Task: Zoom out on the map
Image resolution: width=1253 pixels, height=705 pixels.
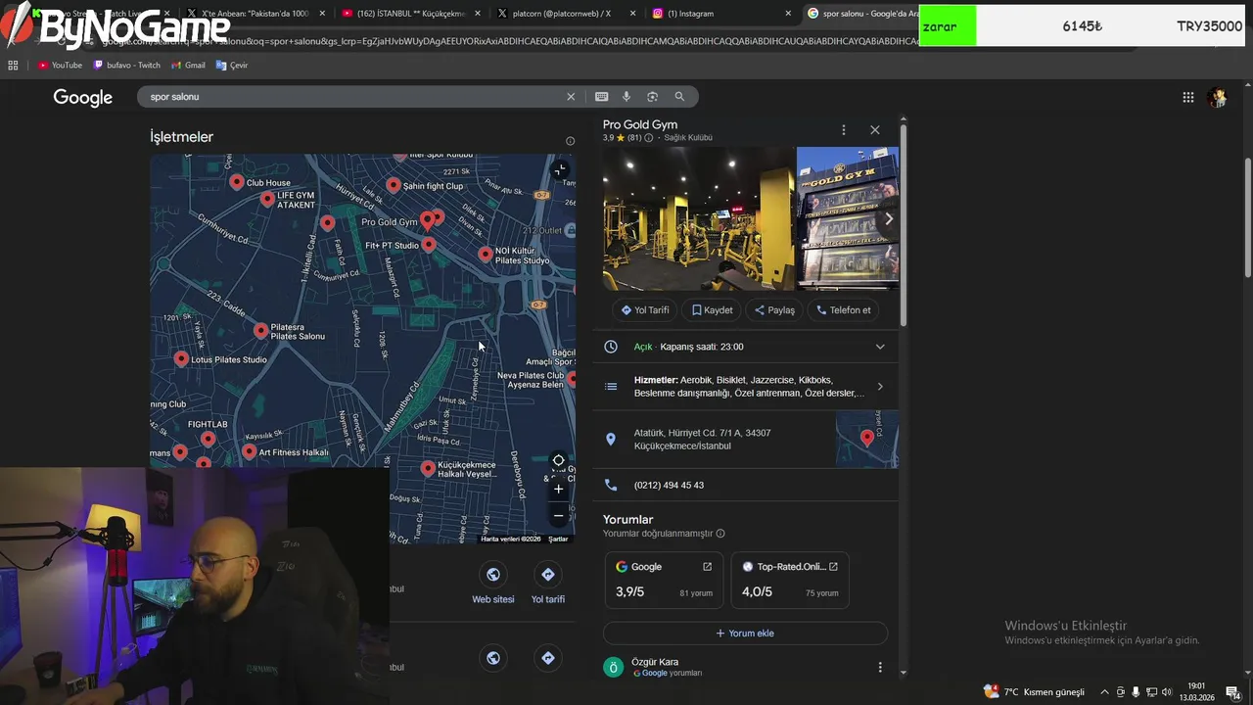Action: point(558,516)
